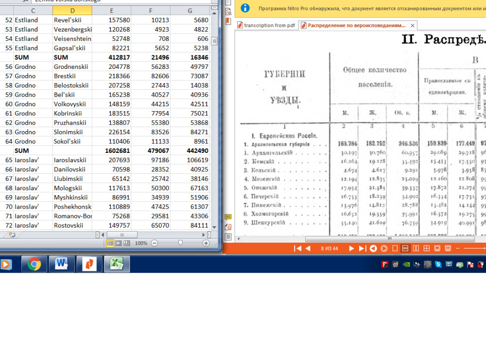The width and height of the screenshot is (486, 364).
Task: Select column C header in Excel
Action: point(33,11)
